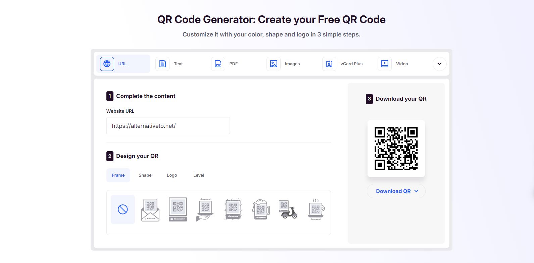Choose the envelope frame

click(x=150, y=209)
